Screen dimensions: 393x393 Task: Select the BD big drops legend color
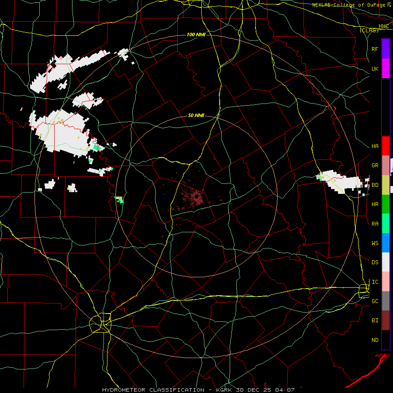coord(386,185)
